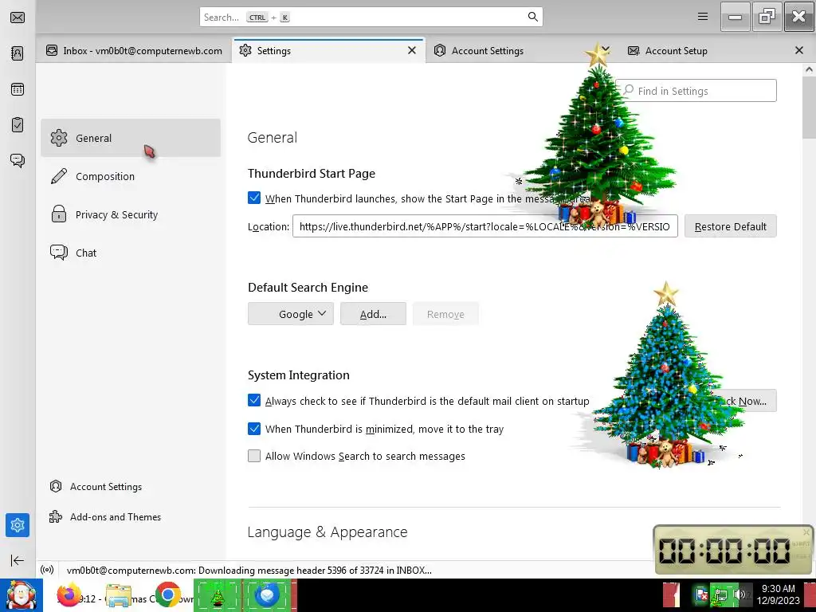Collapse the spaces toolbar
The width and height of the screenshot is (816, 612).
tap(18, 560)
